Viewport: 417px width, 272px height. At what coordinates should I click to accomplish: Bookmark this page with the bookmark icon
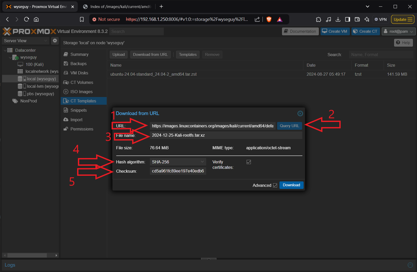click(82, 19)
